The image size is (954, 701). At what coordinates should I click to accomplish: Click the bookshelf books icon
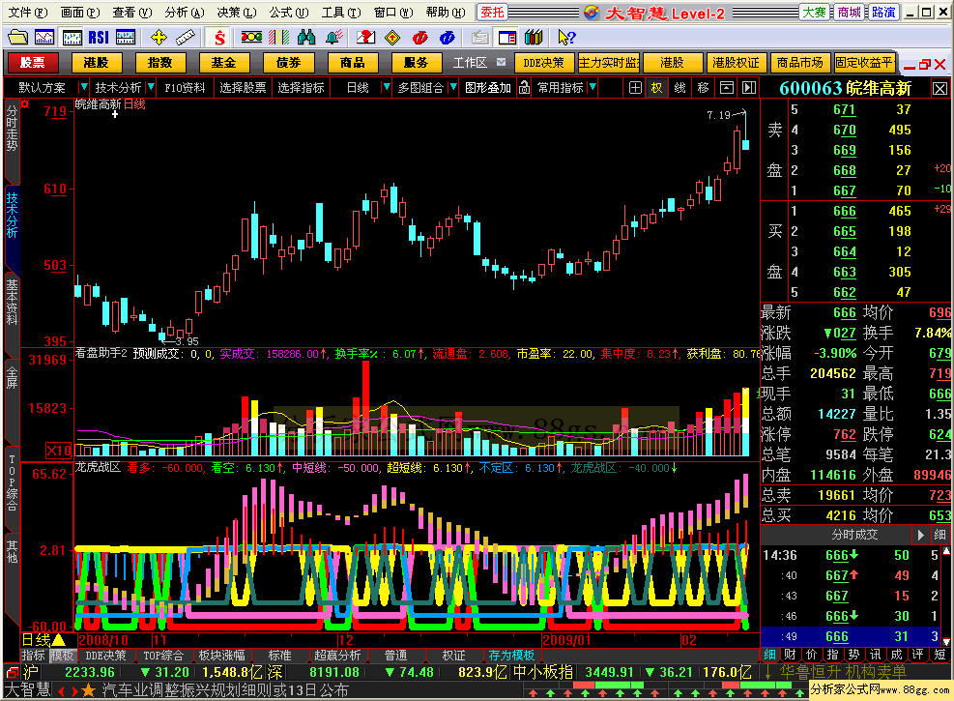[534, 38]
